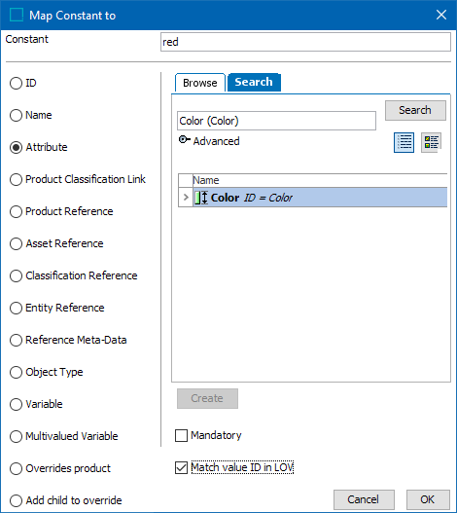This screenshot has height=513, width=457.
Task: Uncheck Match value ID in LOV
Action: point(181,468)
